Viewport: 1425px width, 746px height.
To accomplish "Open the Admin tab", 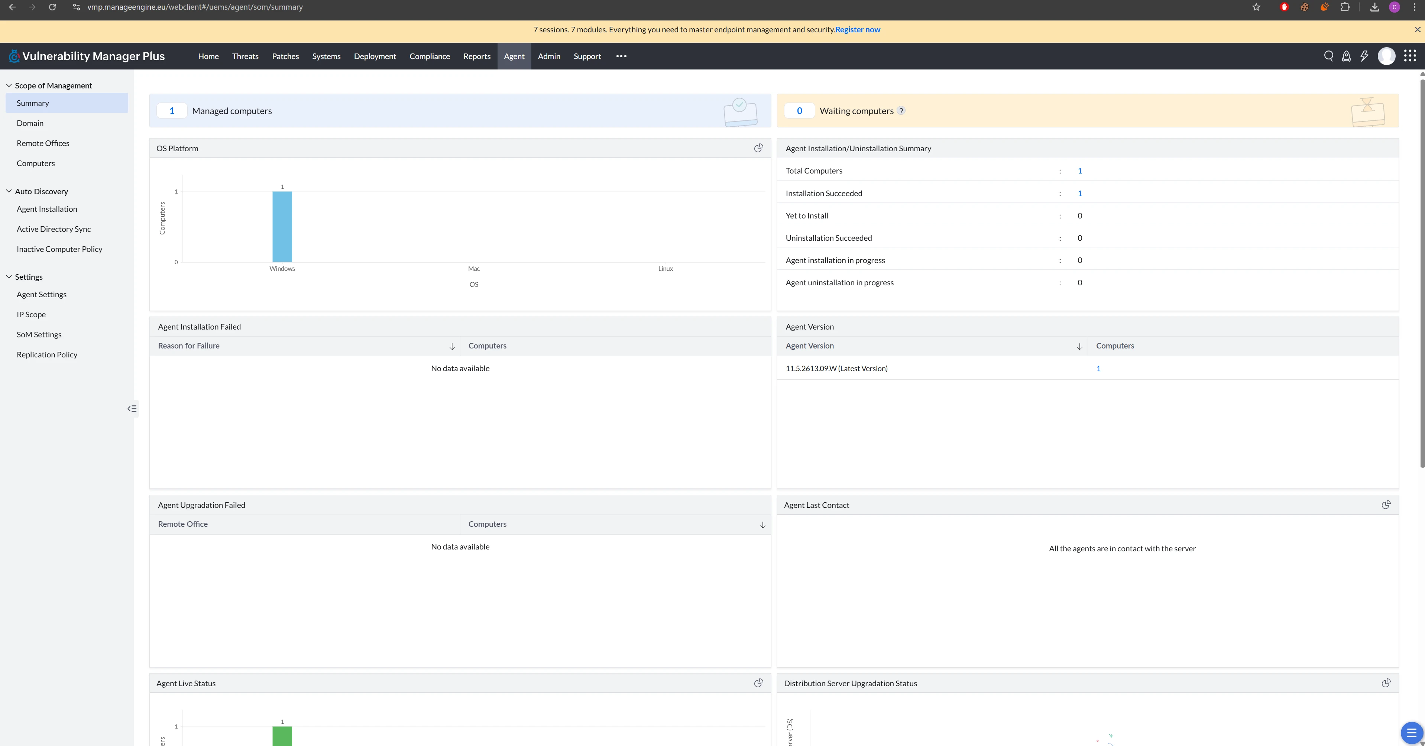I will pos(549,56).
